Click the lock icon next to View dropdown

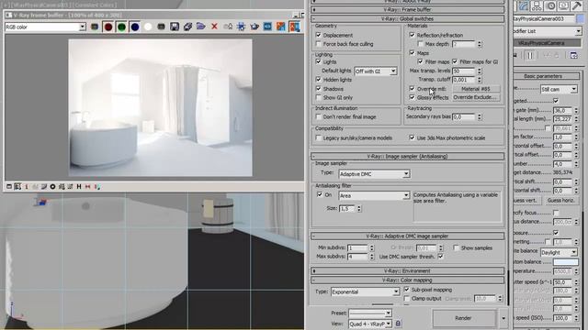398,324
